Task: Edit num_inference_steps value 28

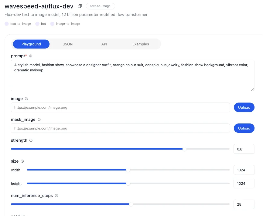Action: 244,204
